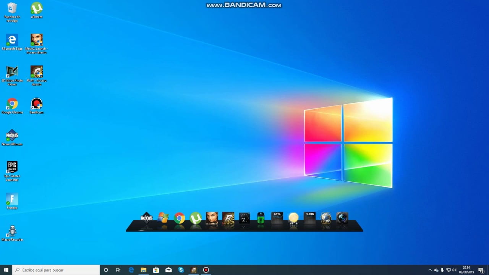
Task: Click the camera lens icon in the dock
Action: click(342, 218)
